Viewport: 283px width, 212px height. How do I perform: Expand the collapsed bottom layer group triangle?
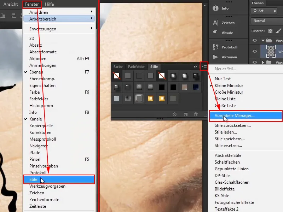click(x=263, y=63)
